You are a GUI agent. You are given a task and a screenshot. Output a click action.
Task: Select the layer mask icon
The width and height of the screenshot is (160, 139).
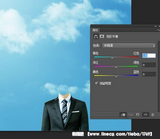(x=102, y=36)
